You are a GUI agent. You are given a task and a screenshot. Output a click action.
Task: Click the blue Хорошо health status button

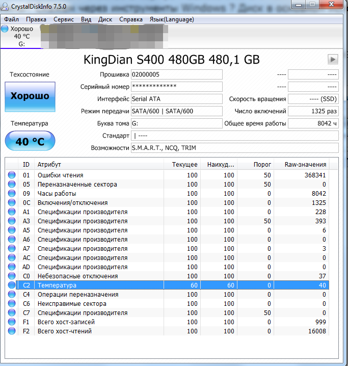(30, 97)
